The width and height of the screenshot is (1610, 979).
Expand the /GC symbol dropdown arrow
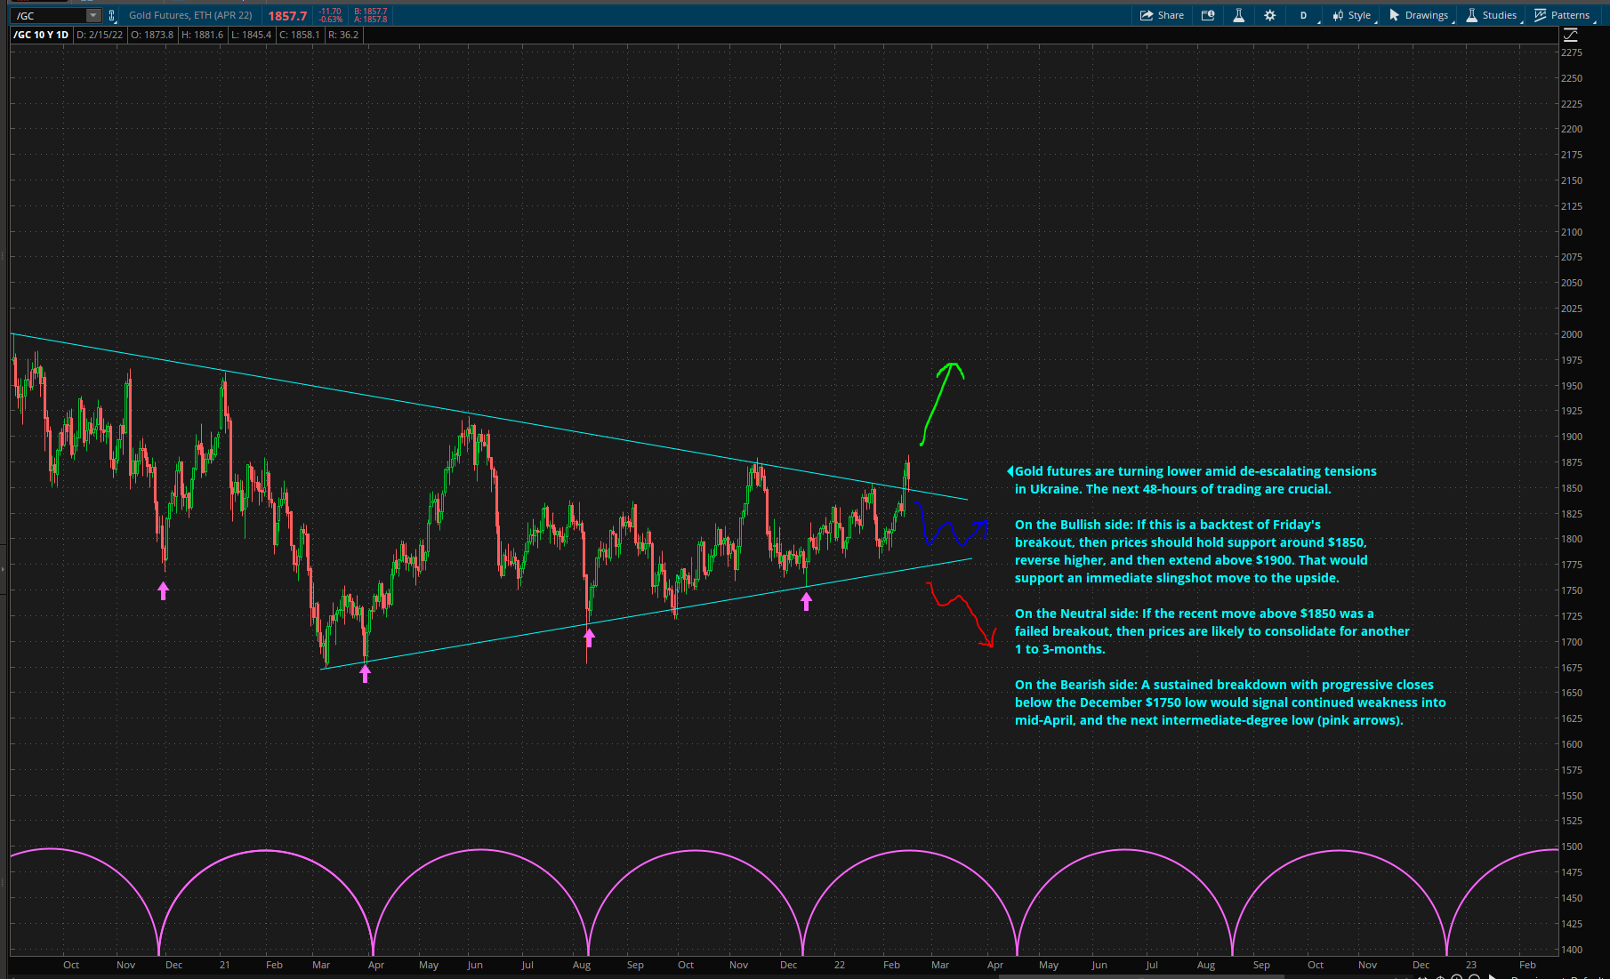[x=93, y=15]
